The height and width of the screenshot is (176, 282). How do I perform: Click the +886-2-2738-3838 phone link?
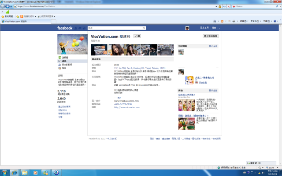(x=123, y=104)
